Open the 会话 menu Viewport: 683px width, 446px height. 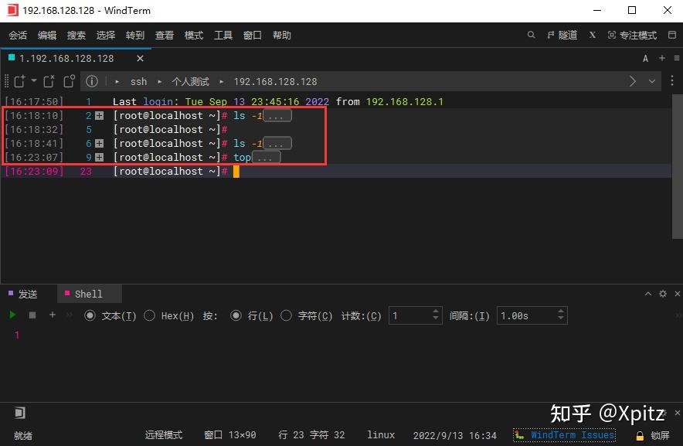pos(17,35)
